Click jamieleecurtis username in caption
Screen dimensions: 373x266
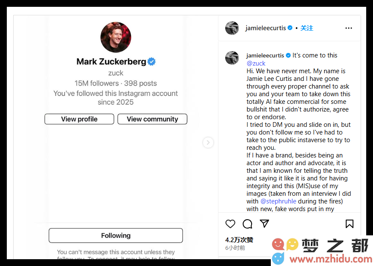(265, 55)
